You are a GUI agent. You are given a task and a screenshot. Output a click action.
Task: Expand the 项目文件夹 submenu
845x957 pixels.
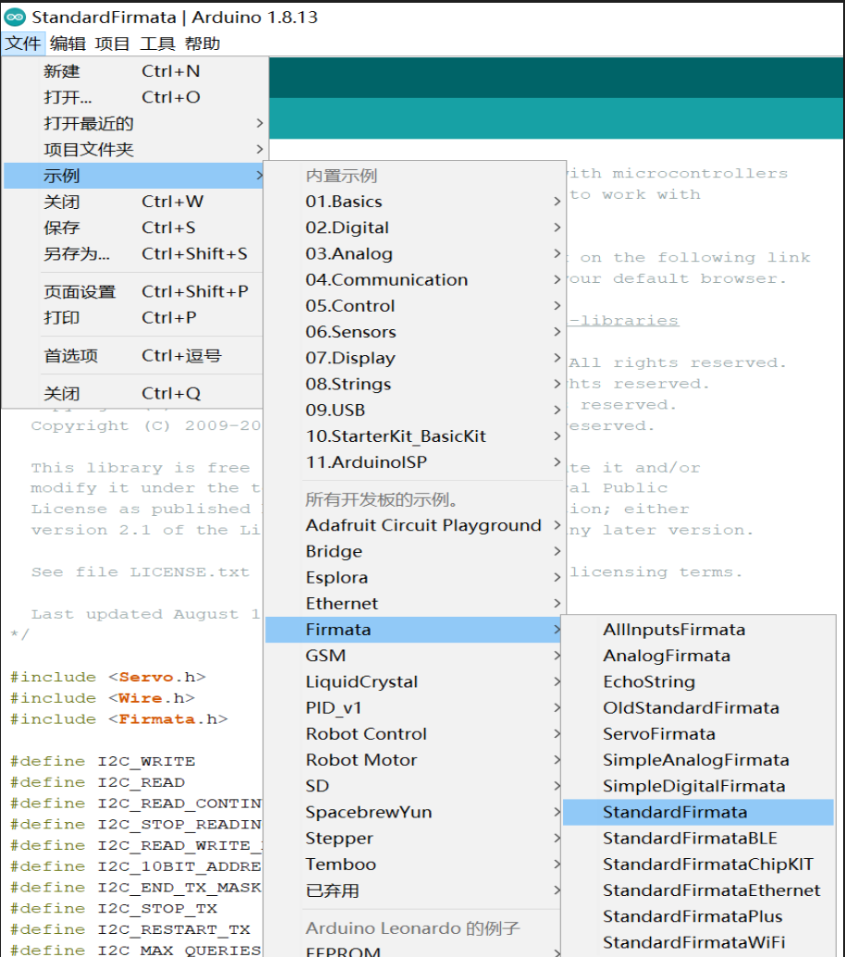pyautogui.click(x=88, y=149)
